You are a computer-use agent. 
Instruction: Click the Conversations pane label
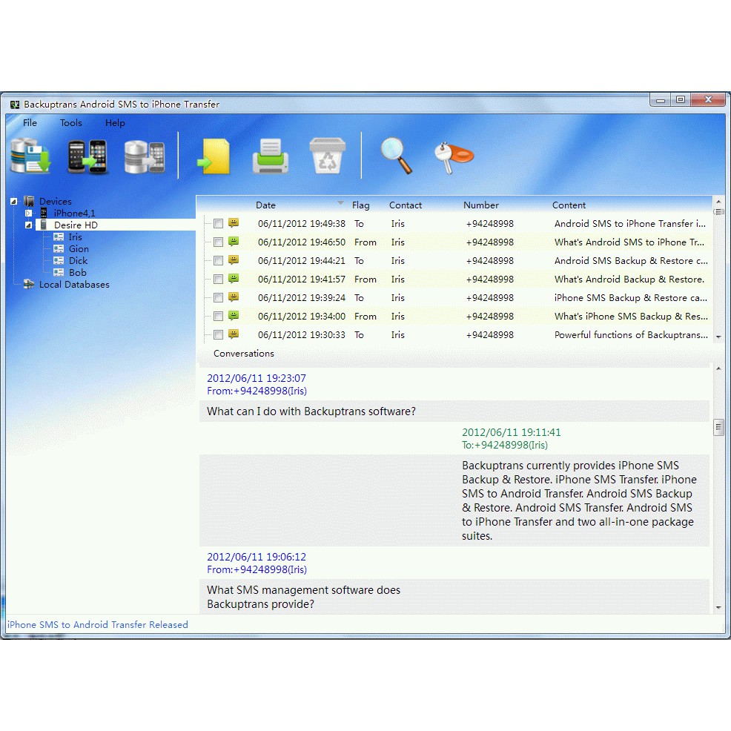(244, 354)
